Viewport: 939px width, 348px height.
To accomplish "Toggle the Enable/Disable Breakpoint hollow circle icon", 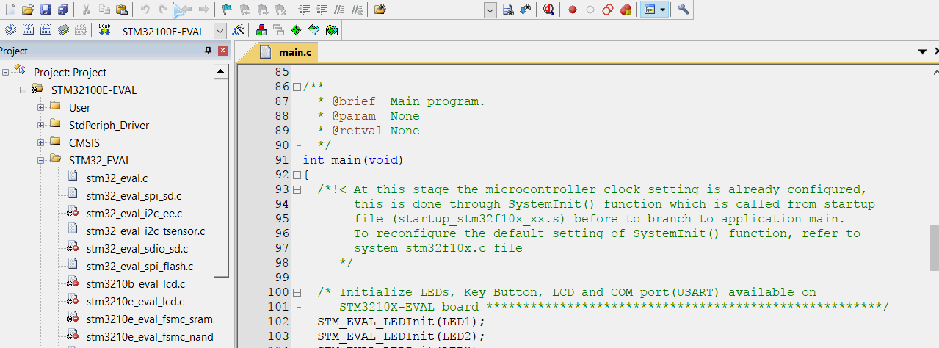I will click(590, 10).
